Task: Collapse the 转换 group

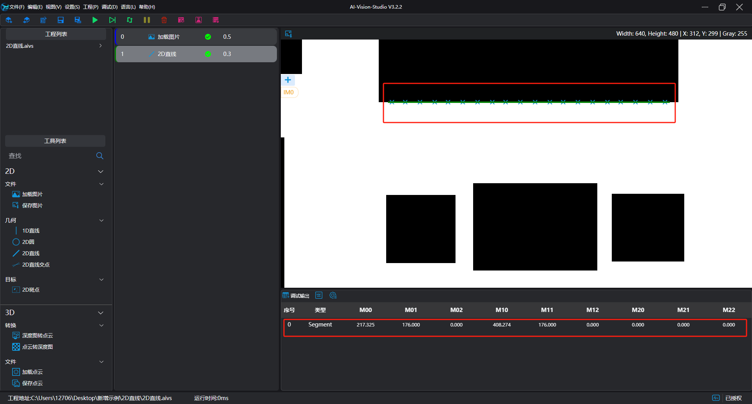Action: click(101, 325)
